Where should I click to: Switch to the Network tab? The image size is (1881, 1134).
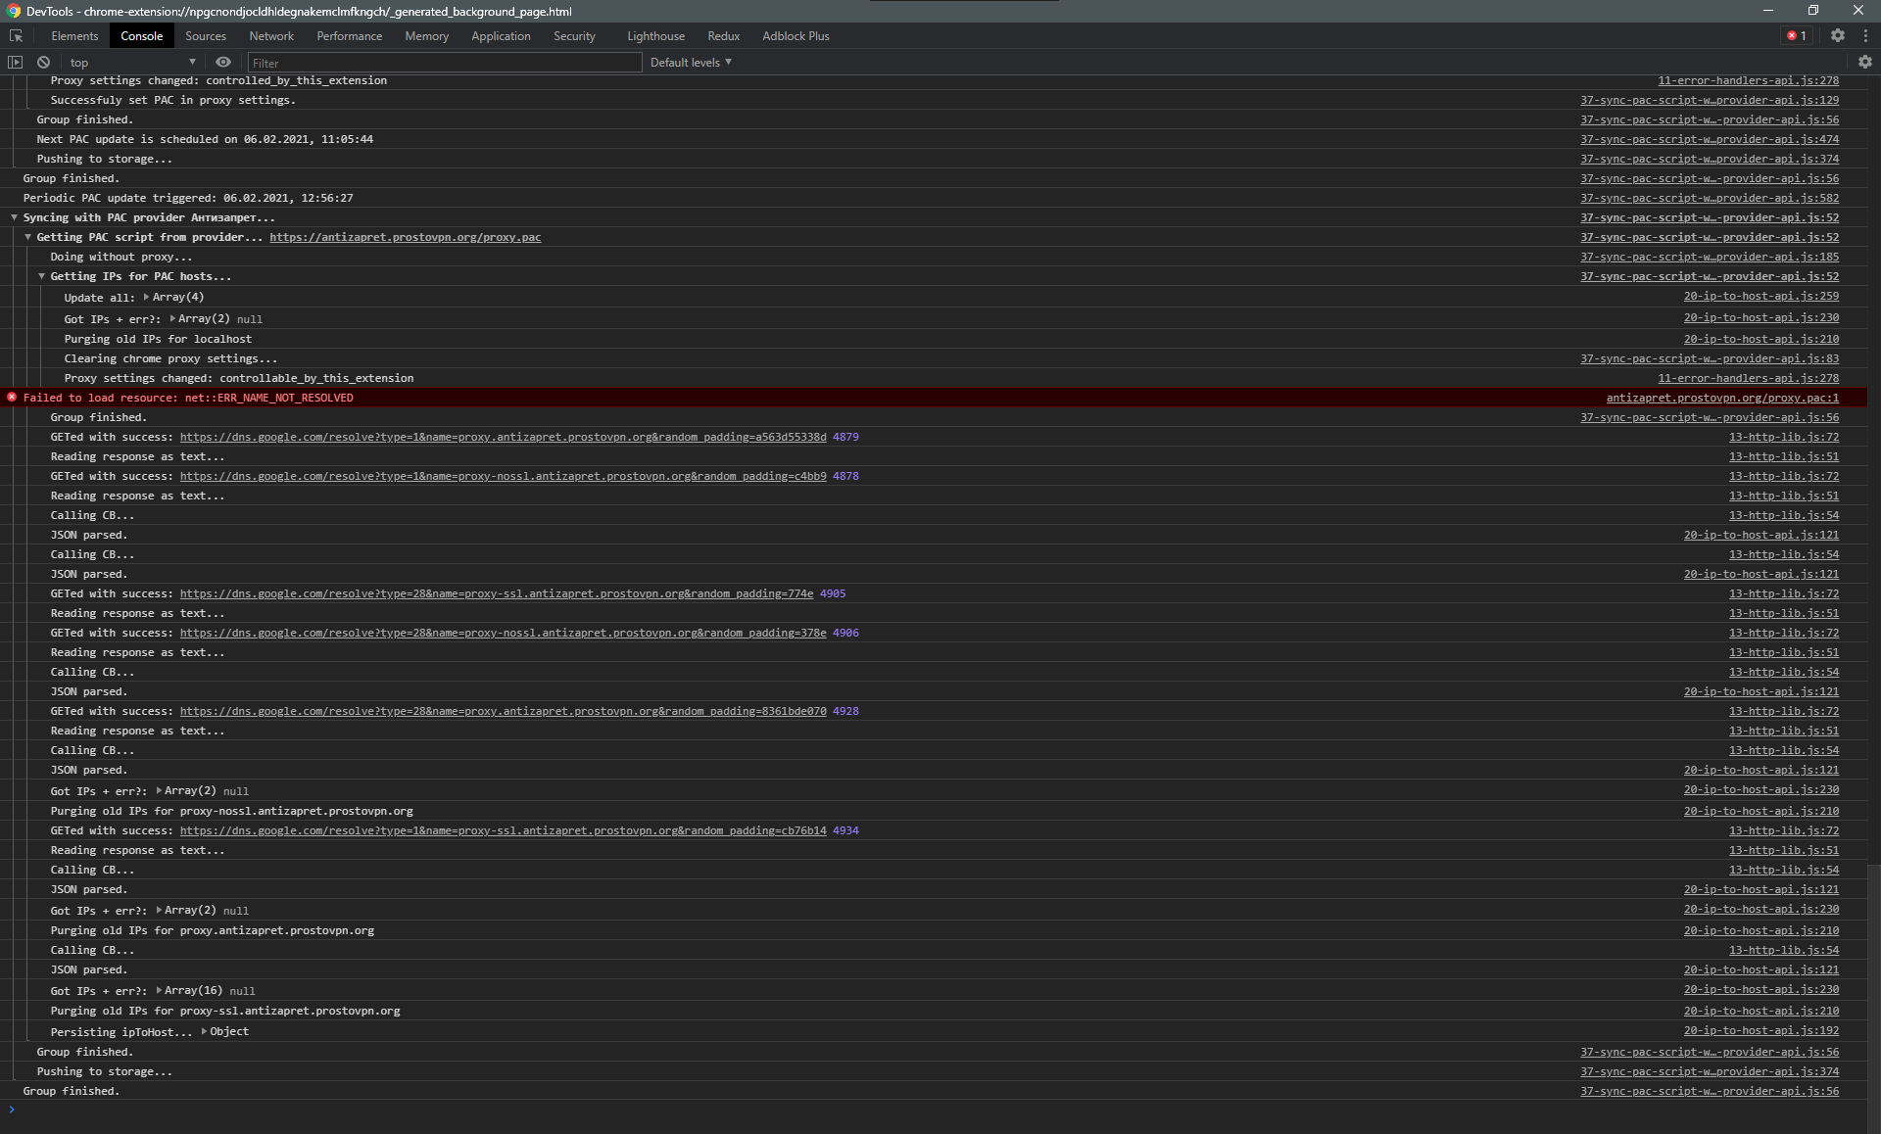pyautogui.click(x=270, y=35)
